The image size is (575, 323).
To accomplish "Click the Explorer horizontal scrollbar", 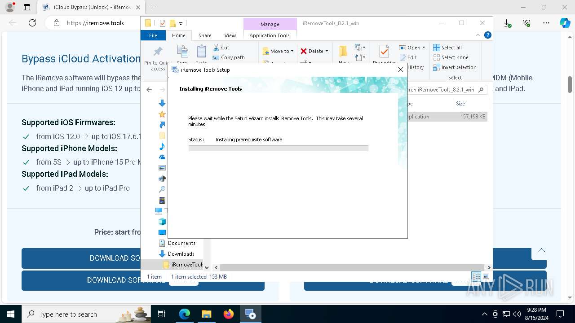I will click(352, 267).
